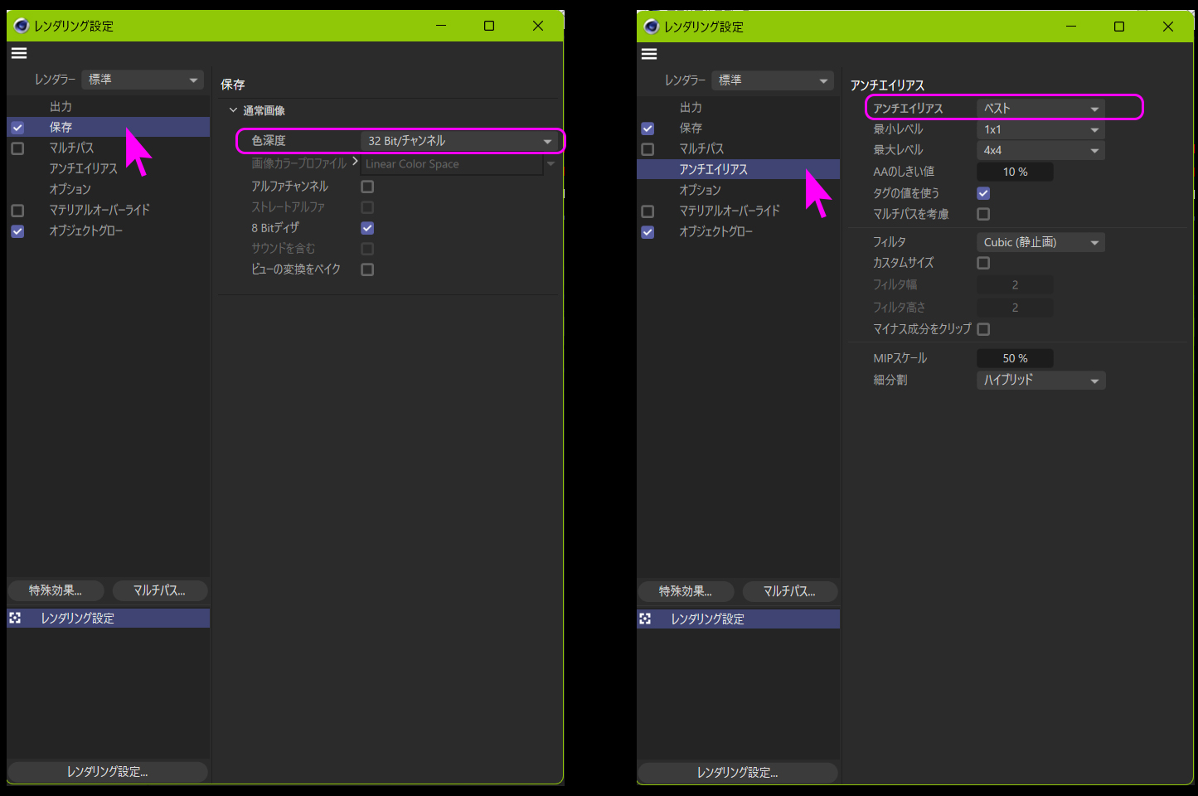The image size is (1198, 796).
Task: Enable マテリアルオーバーライド checkbox in the left window
Action: 17,211
